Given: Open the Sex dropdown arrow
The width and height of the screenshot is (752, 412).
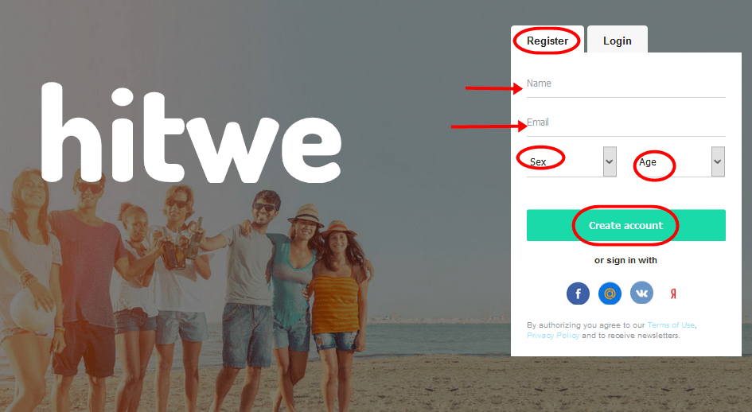Looking at the screenshot, I should tap(610, 161).
